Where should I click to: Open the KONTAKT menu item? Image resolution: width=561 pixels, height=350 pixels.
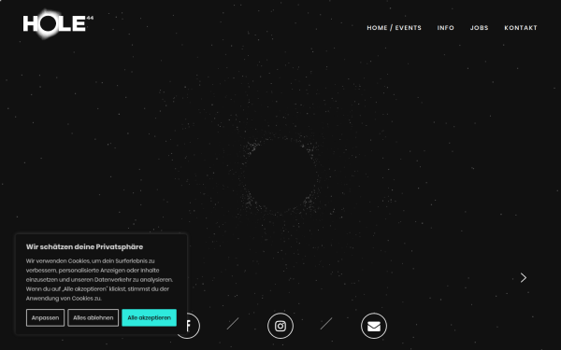coord(521,28)
